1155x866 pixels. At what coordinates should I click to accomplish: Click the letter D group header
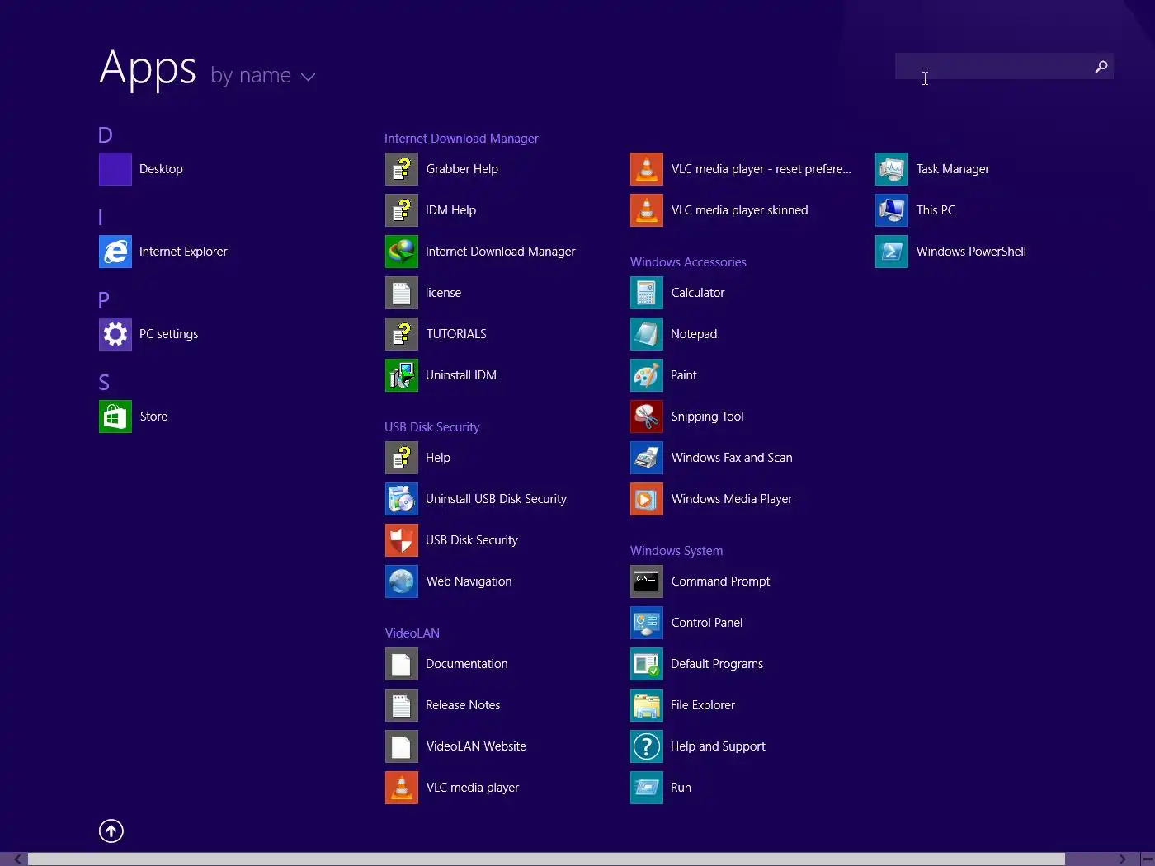click(105, 135)
